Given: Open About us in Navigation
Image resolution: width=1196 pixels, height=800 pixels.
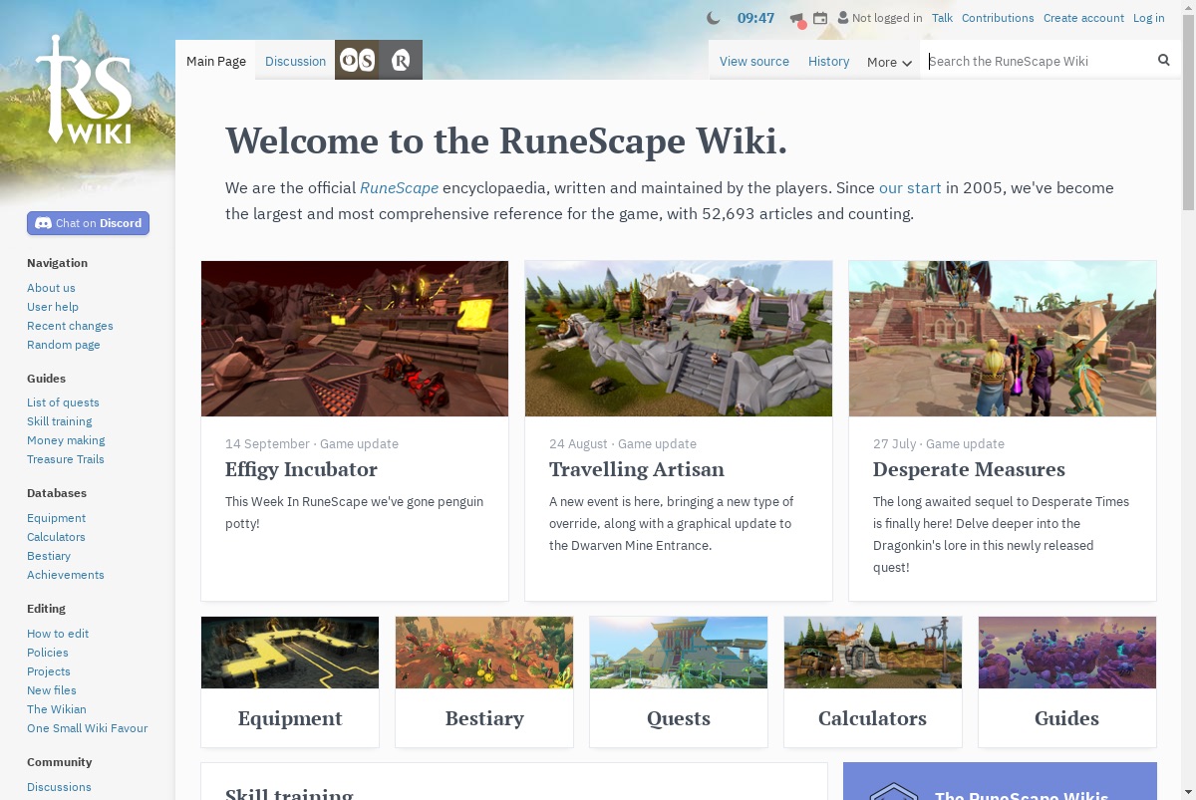Looking at the screenshot, I should [x=51, y=288].
